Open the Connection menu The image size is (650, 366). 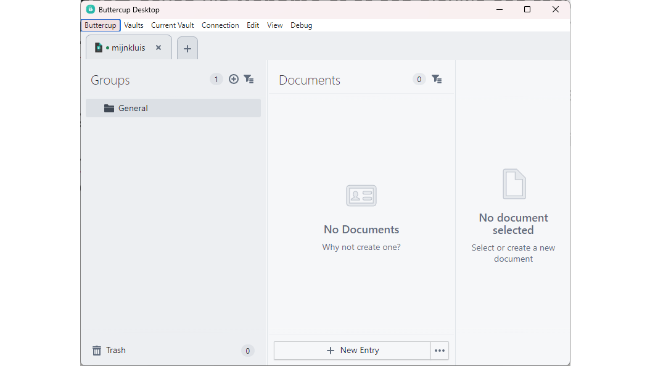220,25
